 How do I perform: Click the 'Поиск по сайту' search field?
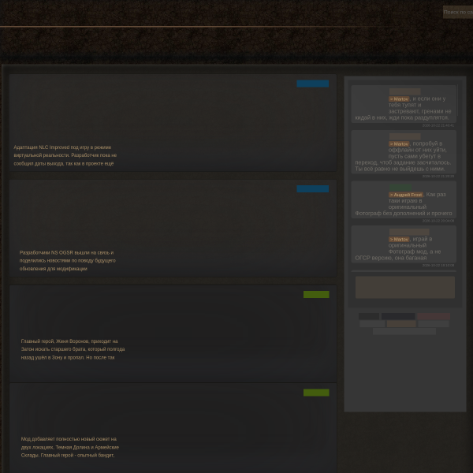[x=458, y=12]
